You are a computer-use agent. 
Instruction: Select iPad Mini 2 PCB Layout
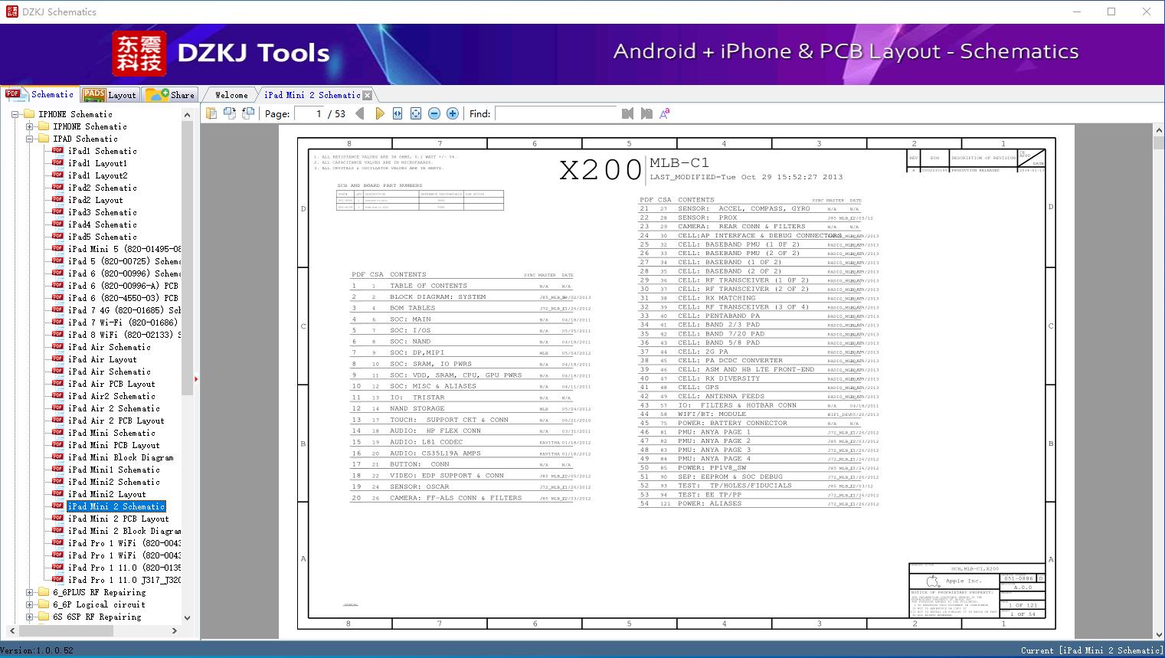[x=118, y=519]
